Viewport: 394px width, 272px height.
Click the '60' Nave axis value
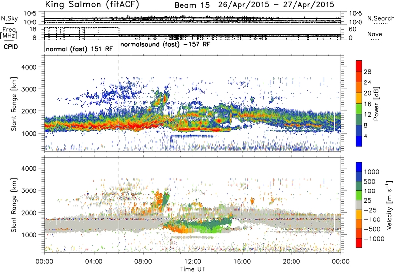[x=352, y=29]
